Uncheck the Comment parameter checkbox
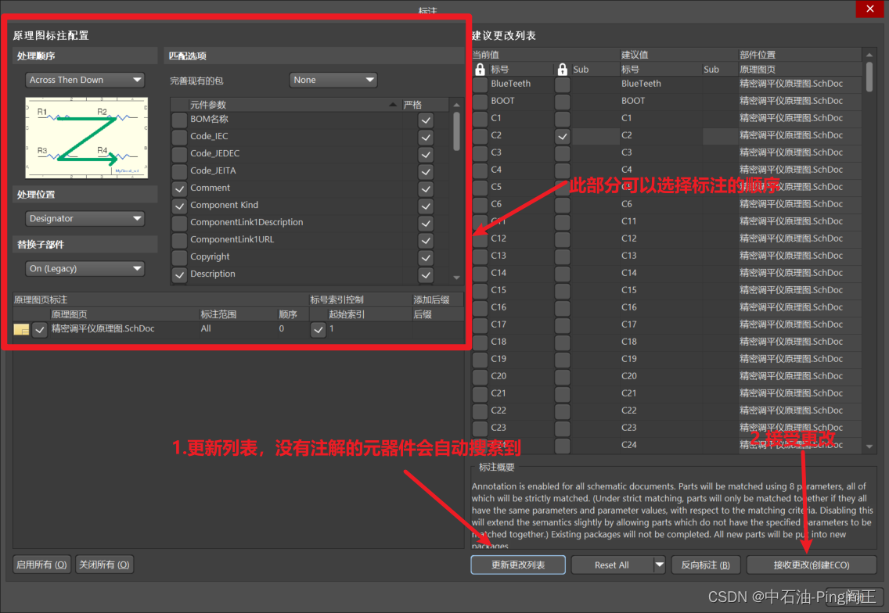 pyautogui.click(x=180, y=188)
